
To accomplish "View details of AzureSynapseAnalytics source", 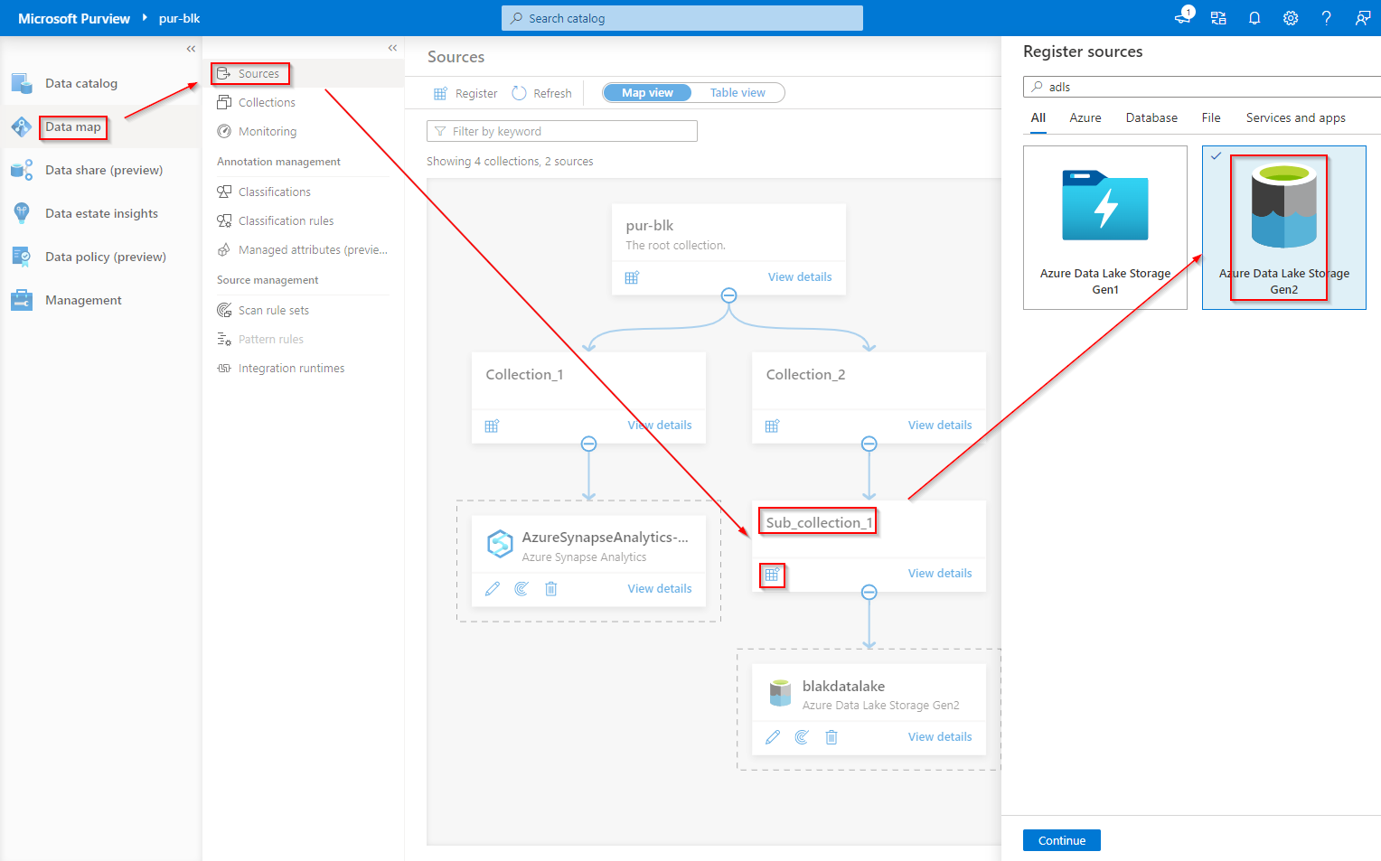I will point(660,589).
